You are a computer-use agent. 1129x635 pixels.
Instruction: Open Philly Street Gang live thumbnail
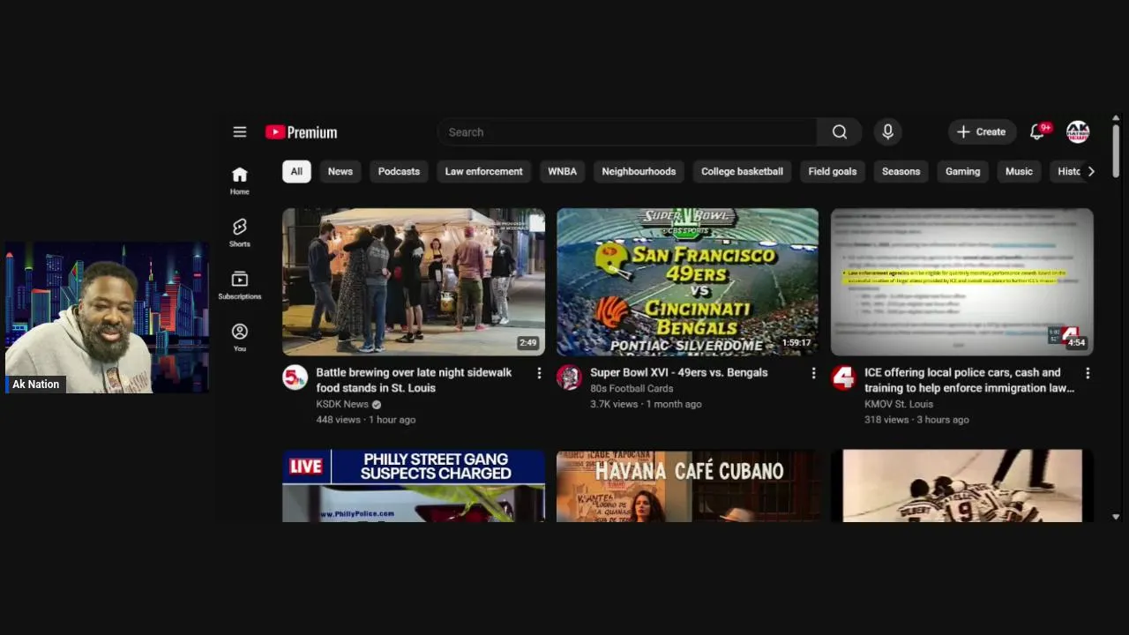click(x=414, y=486)
